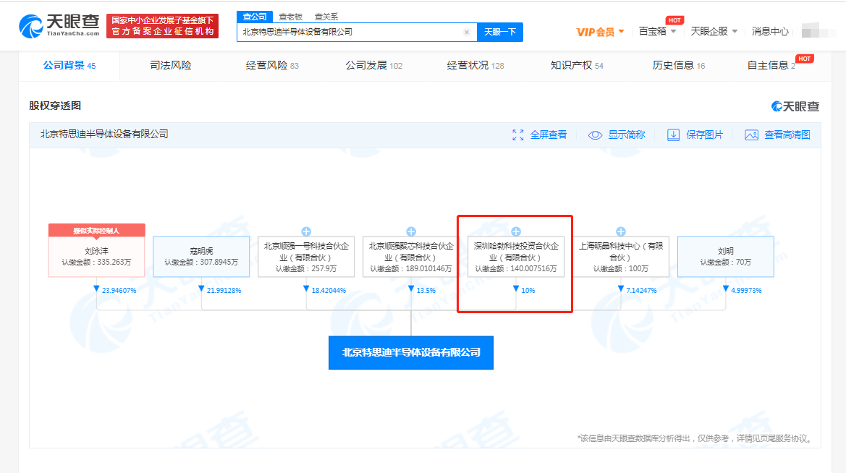Open the 百宝箱 dropdown menu
This screenshot has width=846, height=473.
click(x=657, y=31)
